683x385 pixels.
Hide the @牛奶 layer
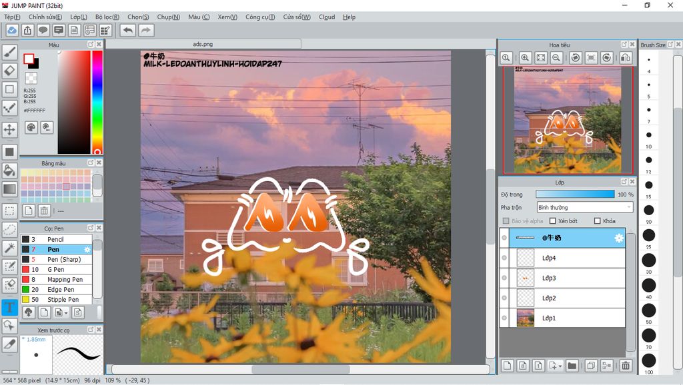click(x=504, y=238)
